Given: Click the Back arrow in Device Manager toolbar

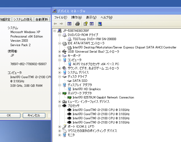Looking at the screenshot, I should point(56,24).
